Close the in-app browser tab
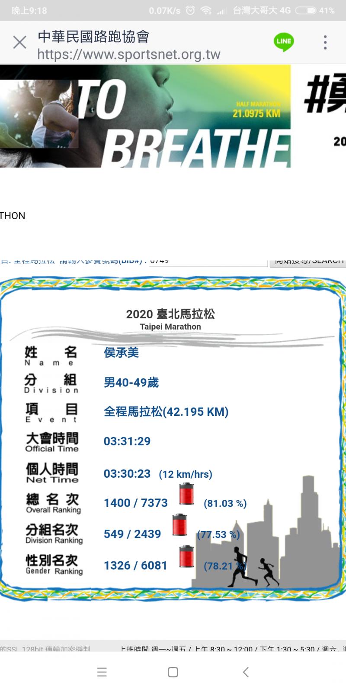Image resolution: width=346 pixels, height=693 pixels. coord(19,42)
